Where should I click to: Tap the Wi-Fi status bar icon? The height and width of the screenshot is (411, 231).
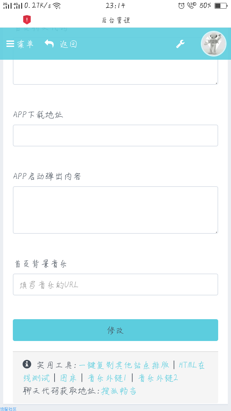tap(57, 6)
